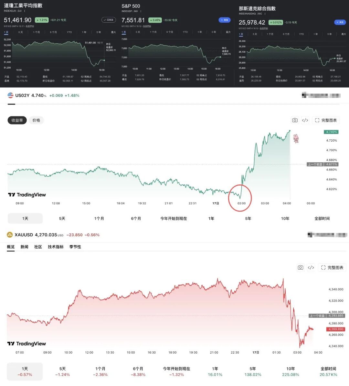Open the three-dot menu next to INDEXSP: .INX
This screenshot has height=386, width=349.
click(141, 11)
